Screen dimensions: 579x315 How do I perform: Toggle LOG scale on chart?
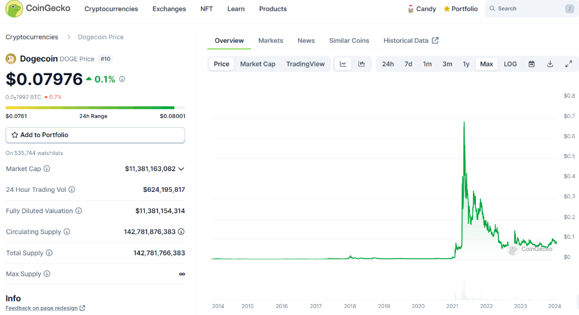point(510,64)
